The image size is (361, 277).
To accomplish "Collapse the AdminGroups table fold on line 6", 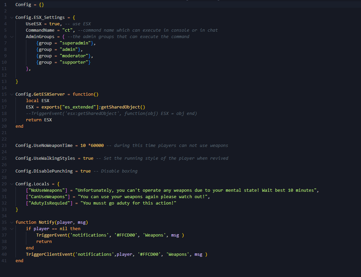I will (12, 37).
